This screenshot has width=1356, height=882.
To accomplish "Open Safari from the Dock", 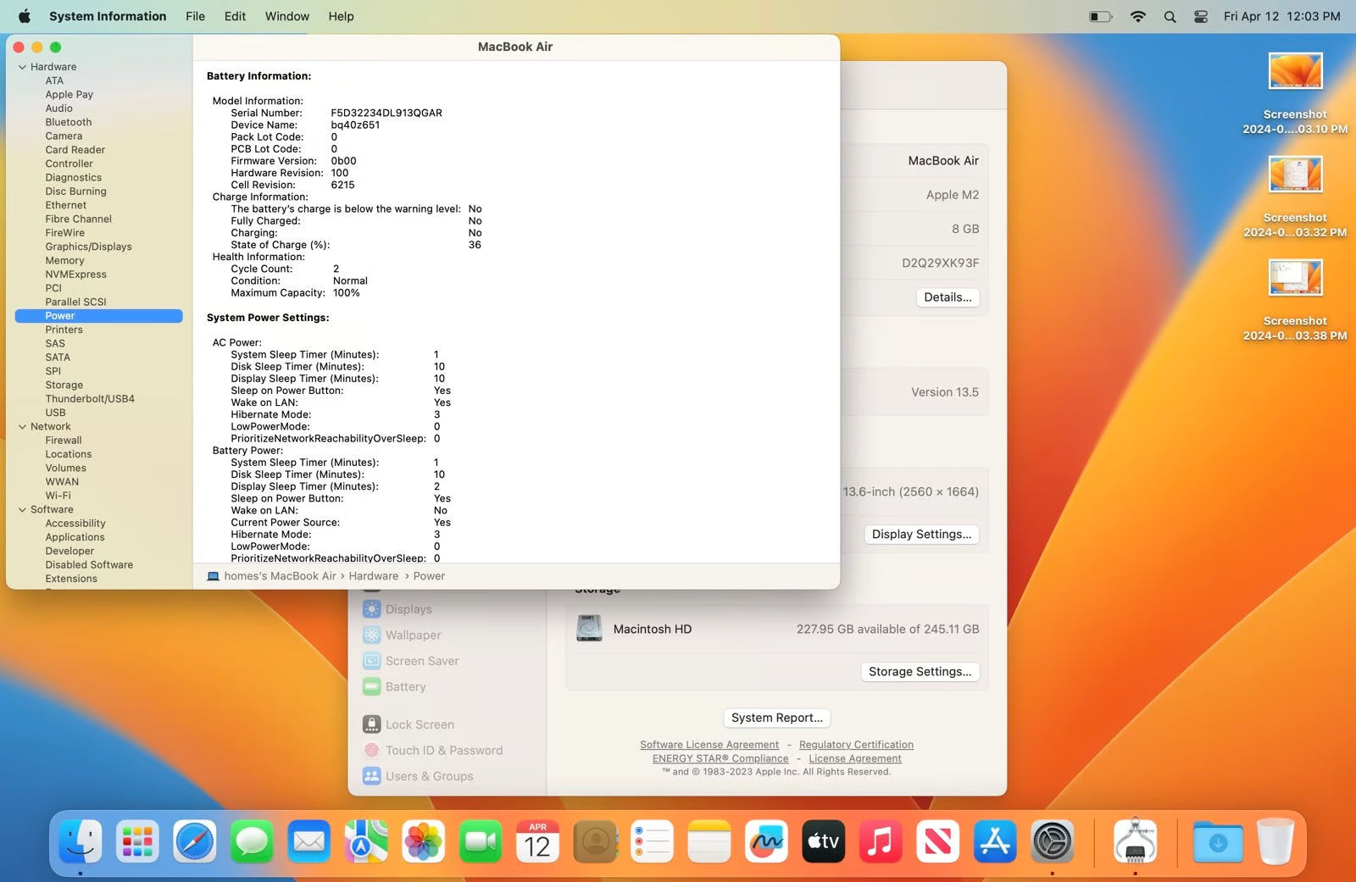I will coord(194,841).
